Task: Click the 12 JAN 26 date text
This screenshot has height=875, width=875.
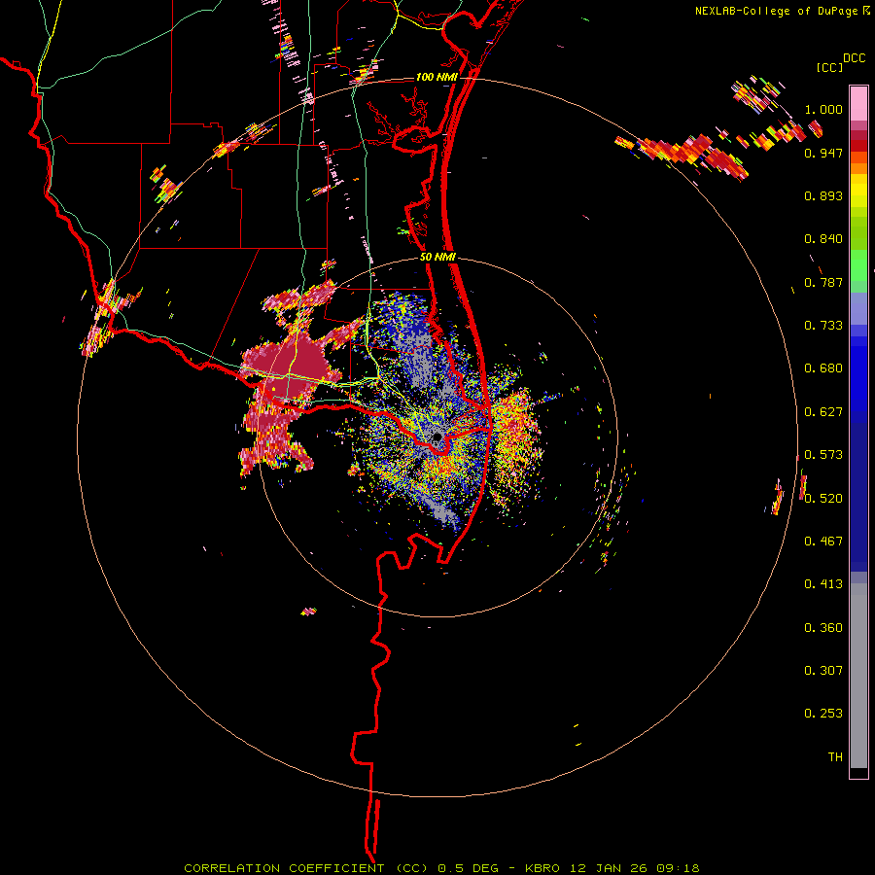Action: click(x=609, y=868)
